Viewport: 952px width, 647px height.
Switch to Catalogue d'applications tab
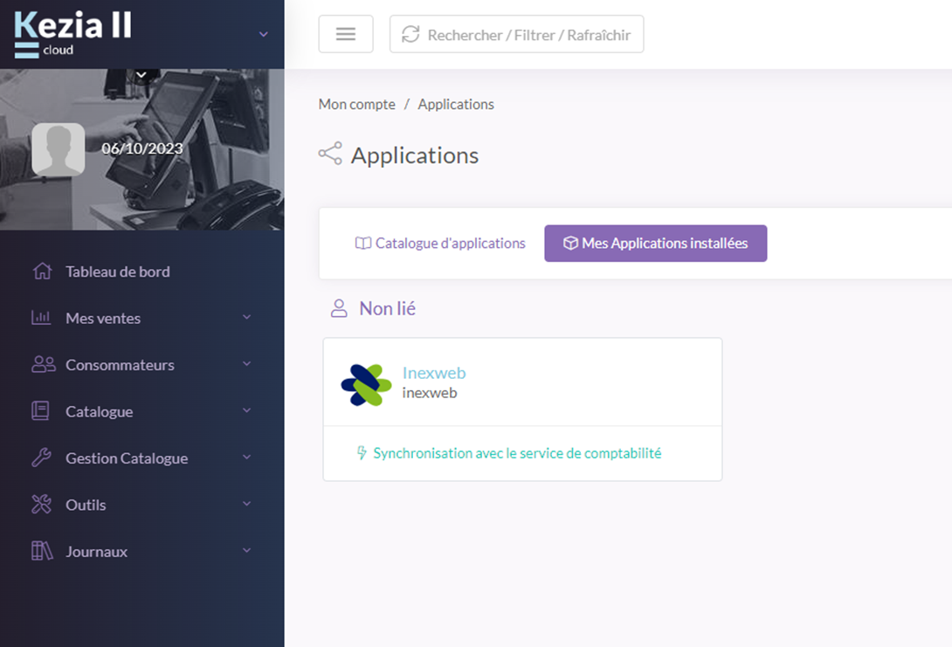(x=440, y=244)
